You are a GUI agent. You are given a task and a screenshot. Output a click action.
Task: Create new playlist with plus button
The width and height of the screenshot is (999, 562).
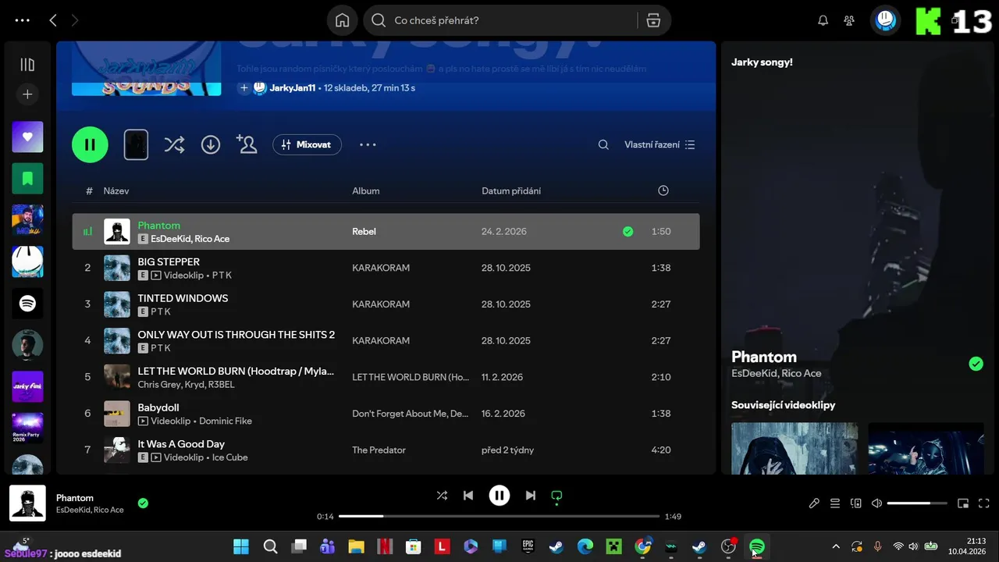click(27, 94)
